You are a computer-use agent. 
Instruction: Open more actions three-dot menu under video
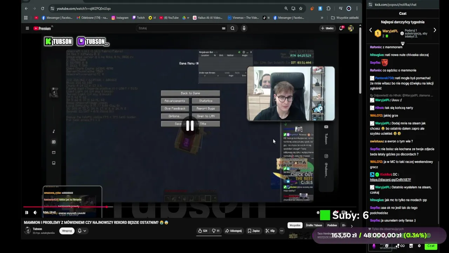282,231
